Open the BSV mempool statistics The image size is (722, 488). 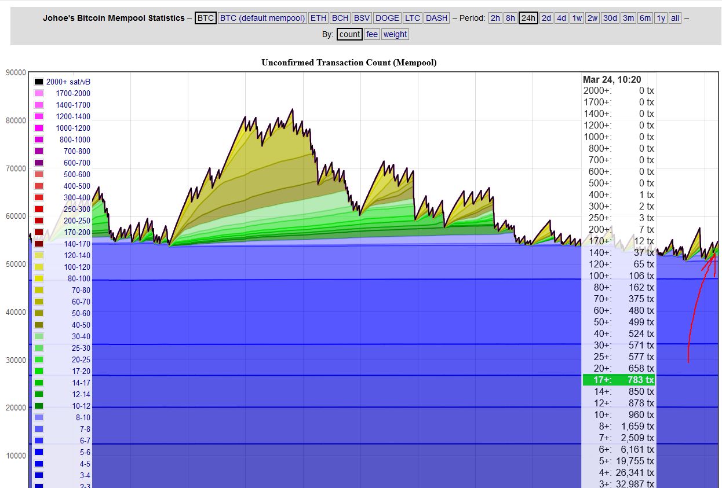point(362,18)
